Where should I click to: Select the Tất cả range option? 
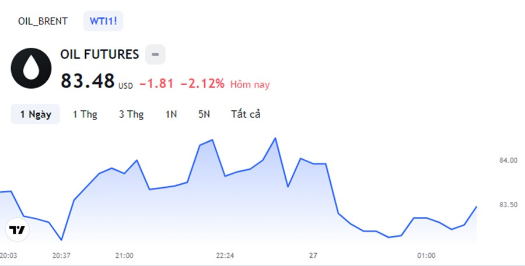pyautogui.click(x=246, y=114)
